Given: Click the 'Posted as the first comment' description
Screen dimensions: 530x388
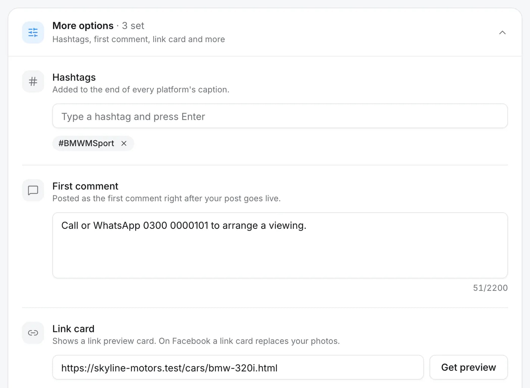Looking at the screenshot, I should pos(167,199).
